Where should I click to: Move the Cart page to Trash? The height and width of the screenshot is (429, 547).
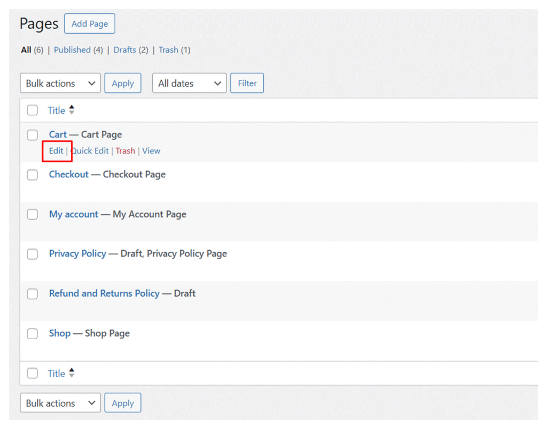(126, 151)
